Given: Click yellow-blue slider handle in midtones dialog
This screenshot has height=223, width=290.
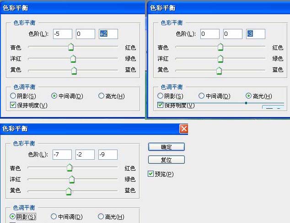Looking at the screenshot, I should click(74, 71).
